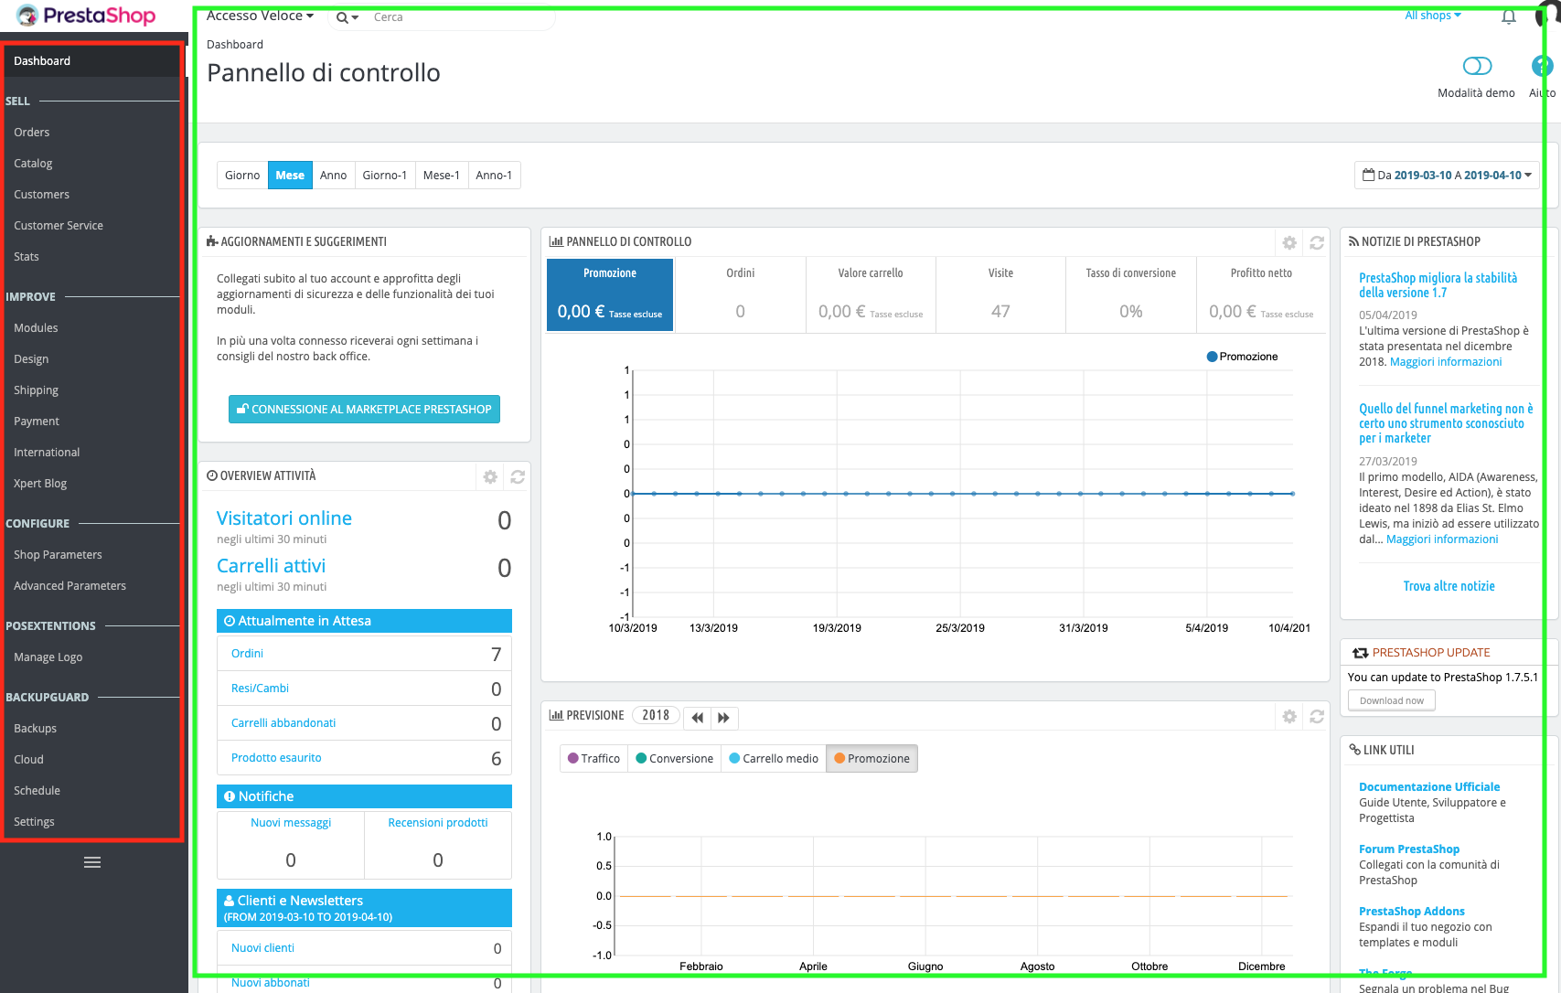Select the Mese period tab
Screen dimensions: 1561x993
pyautogui.click(x=290, y=175)
